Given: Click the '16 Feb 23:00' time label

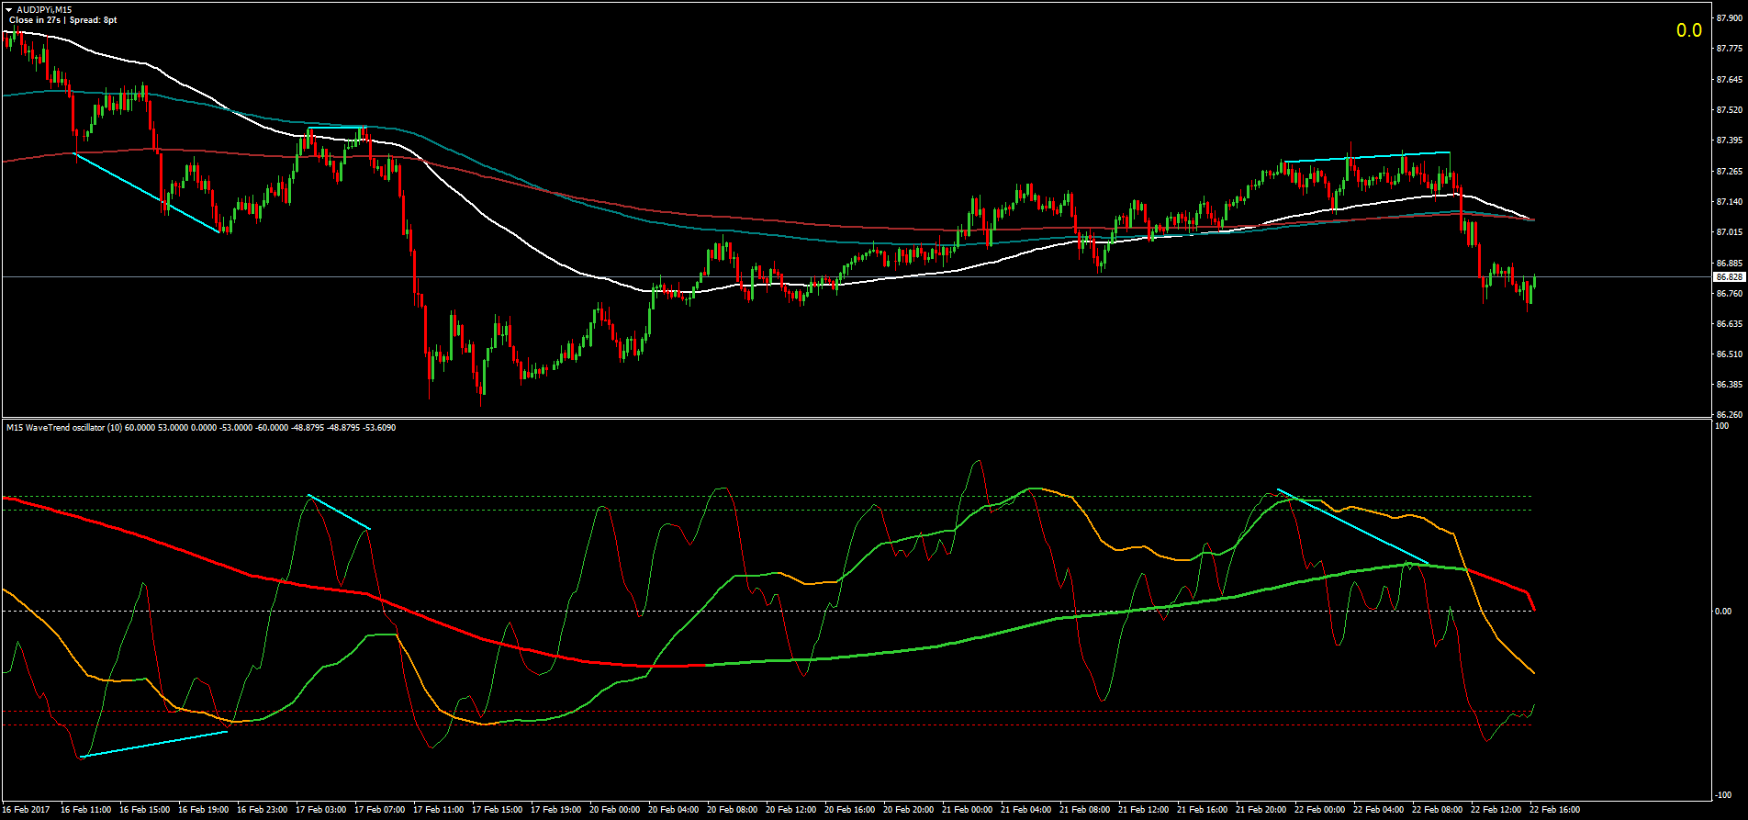Looking at the screenshot, I should [x=262, y=810].
